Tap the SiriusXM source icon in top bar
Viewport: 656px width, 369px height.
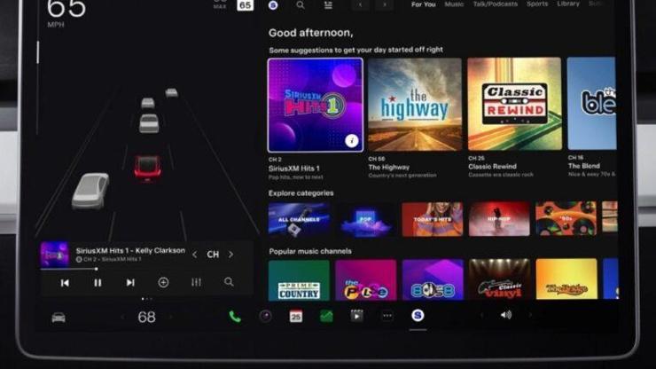[x=273, y=5]
